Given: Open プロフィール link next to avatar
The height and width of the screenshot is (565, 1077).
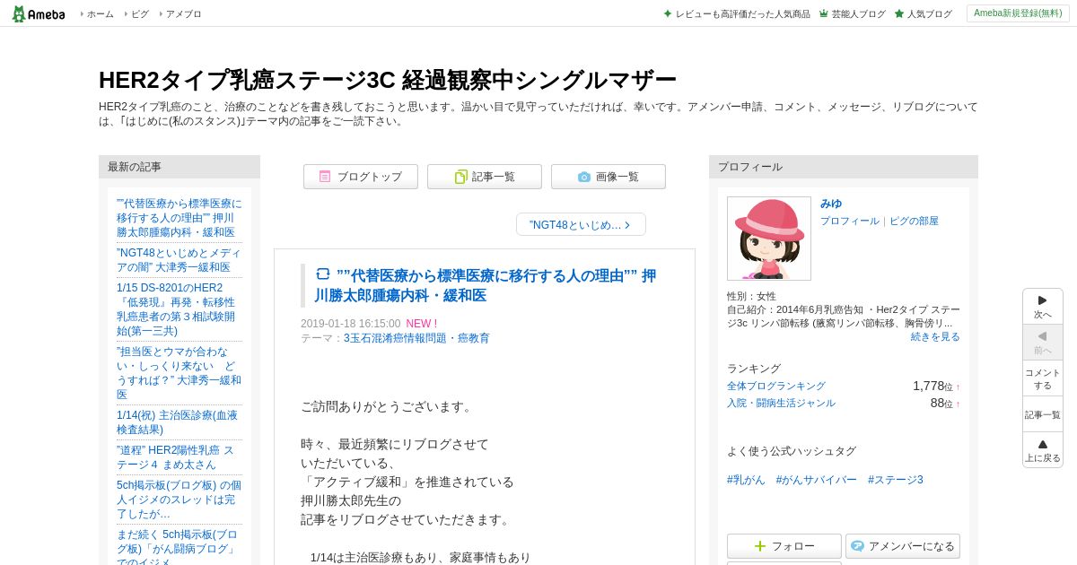Looking at the screenshot, I should (x=850, y=221).
